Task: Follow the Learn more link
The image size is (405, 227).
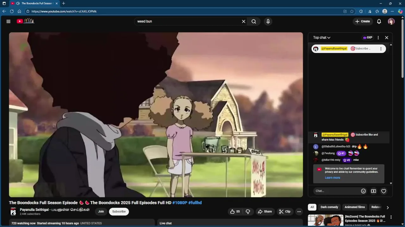Action: 333,178
